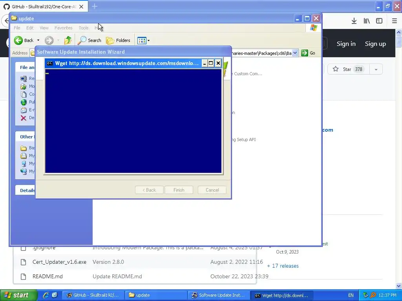This screenshot has height=301, width=402.
Task: Open the Firefox library icon
Action: 367,21
